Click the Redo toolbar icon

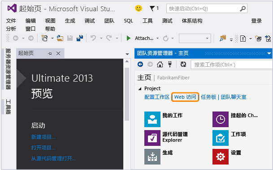109,38
